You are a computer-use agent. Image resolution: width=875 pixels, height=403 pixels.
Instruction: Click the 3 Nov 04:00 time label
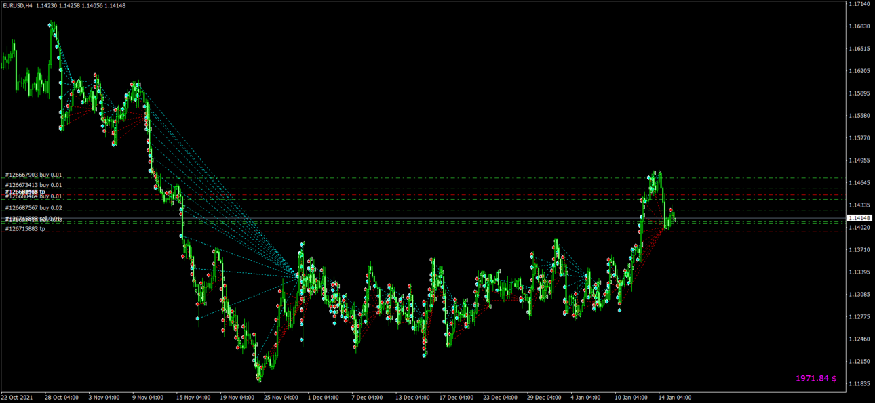click(104, 398)
